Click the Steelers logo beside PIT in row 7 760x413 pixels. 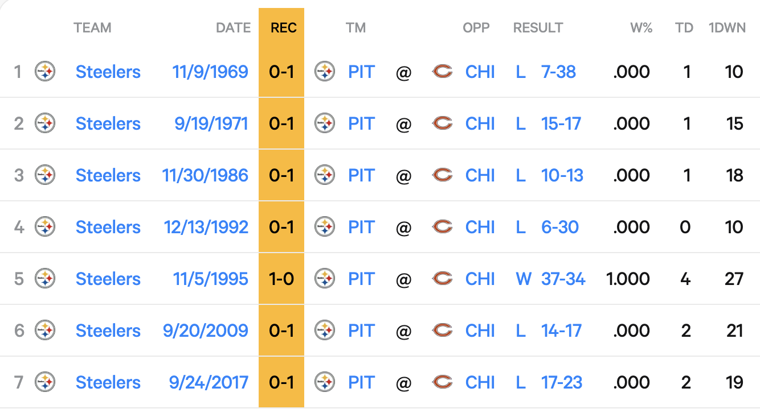324,383
